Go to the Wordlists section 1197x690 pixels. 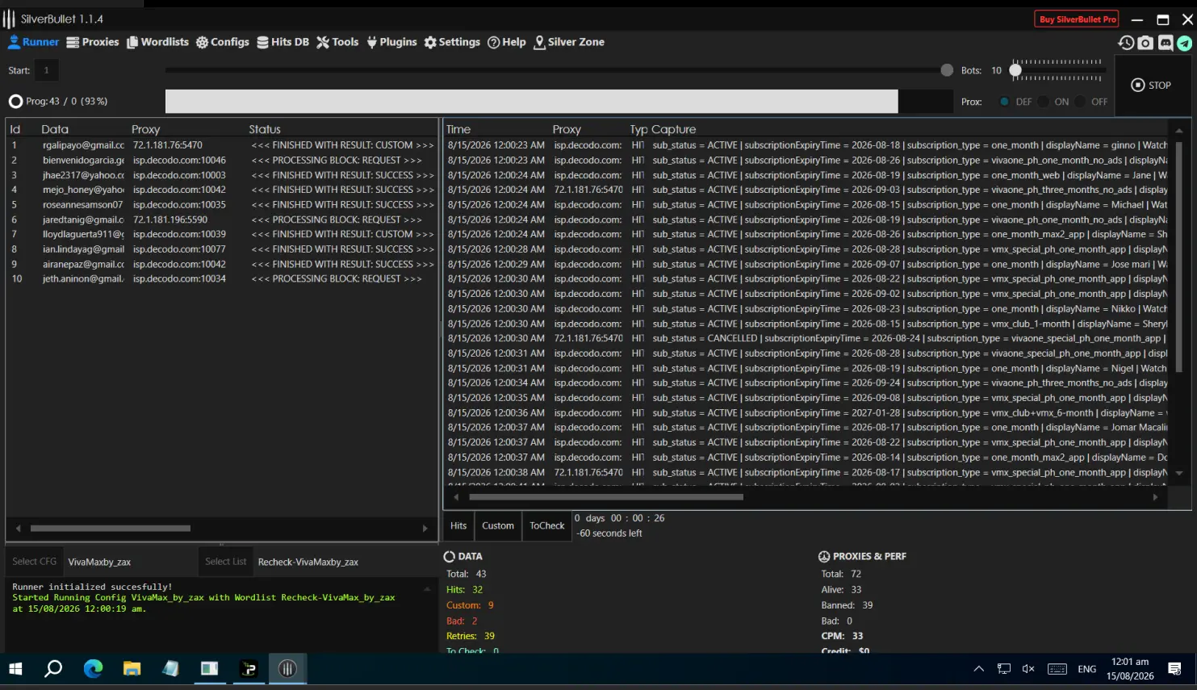tap(157, 42)
